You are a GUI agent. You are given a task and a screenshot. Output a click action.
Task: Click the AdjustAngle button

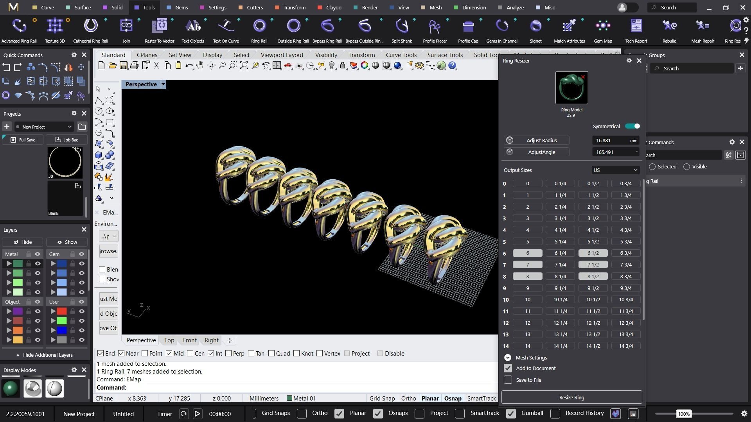click(537, 152)
